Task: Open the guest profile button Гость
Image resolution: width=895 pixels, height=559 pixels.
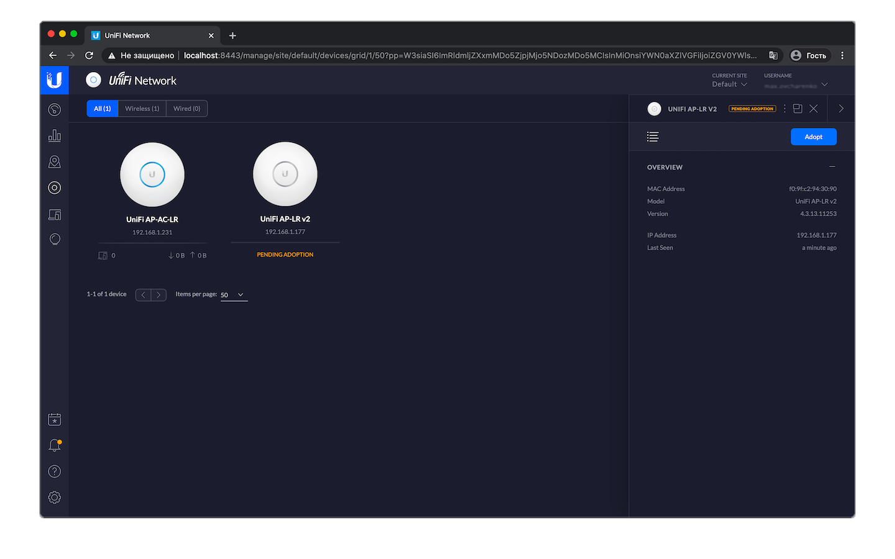Action: [809, 55]
